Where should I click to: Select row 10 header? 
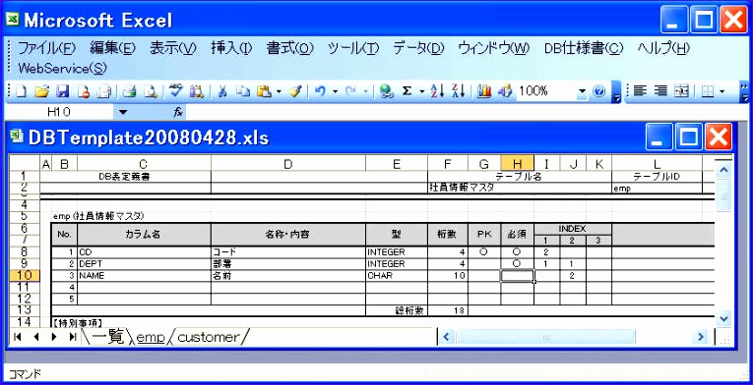point(24,276)
